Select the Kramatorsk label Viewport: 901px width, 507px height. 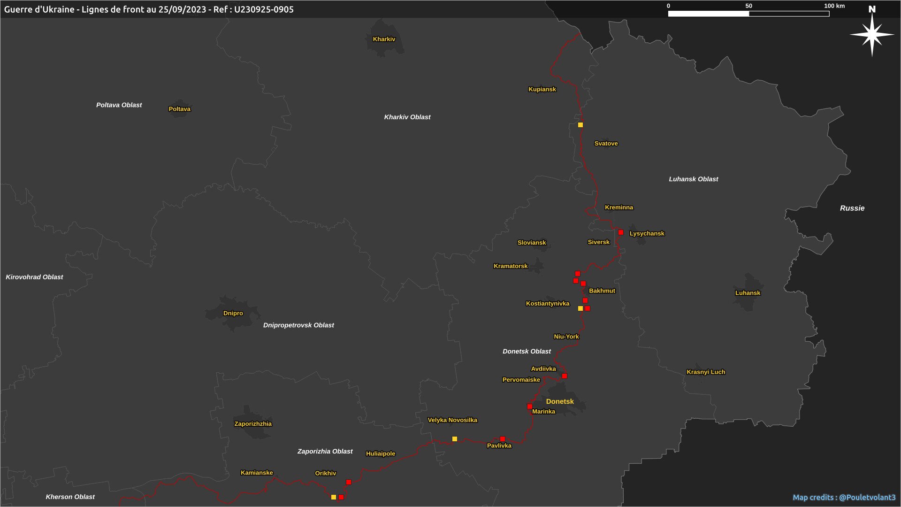(511, 266)
